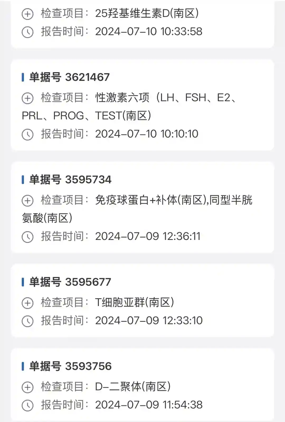Image resolution: width=285 pixels, height=422 pixels.
Task: Open report with 单据号 3593756
Action: 70,367
